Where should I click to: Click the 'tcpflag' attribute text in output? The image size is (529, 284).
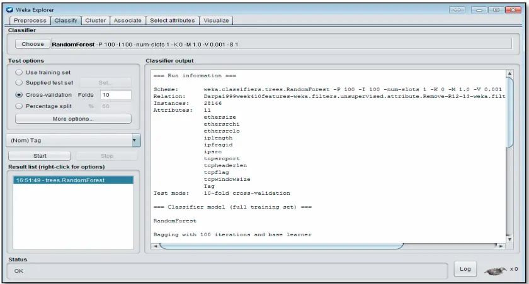[216, 172]
